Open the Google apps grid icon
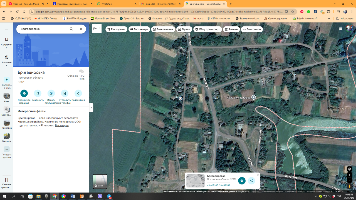Screen dimensions: 356x200 point(340,28)
